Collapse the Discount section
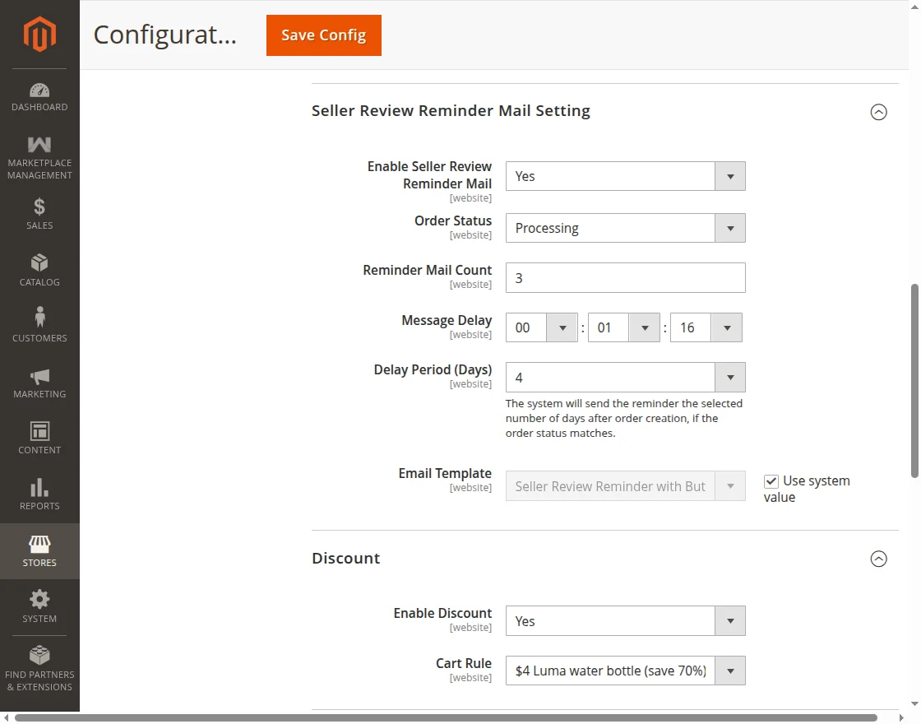Viewport: 921px width, 724px height. pos(878,559)
